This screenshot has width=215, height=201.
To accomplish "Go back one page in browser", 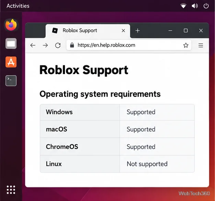I will pos(33,45).
